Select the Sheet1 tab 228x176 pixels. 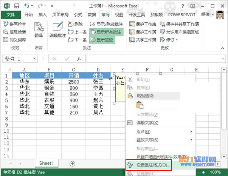click(47, 163)
